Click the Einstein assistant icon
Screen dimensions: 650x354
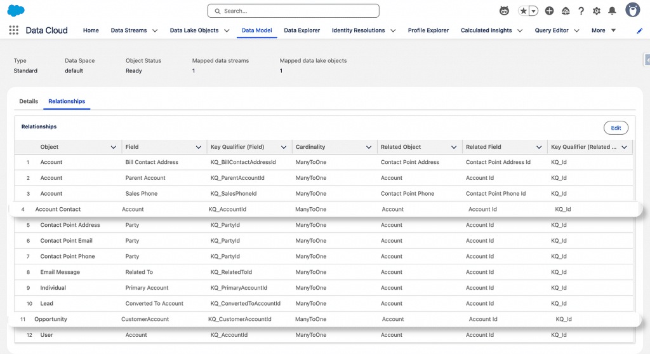(x=505, y=11)
